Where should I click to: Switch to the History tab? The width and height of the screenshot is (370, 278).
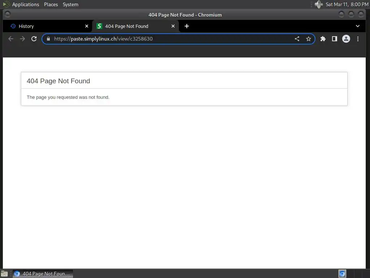(x=47, y=26)
